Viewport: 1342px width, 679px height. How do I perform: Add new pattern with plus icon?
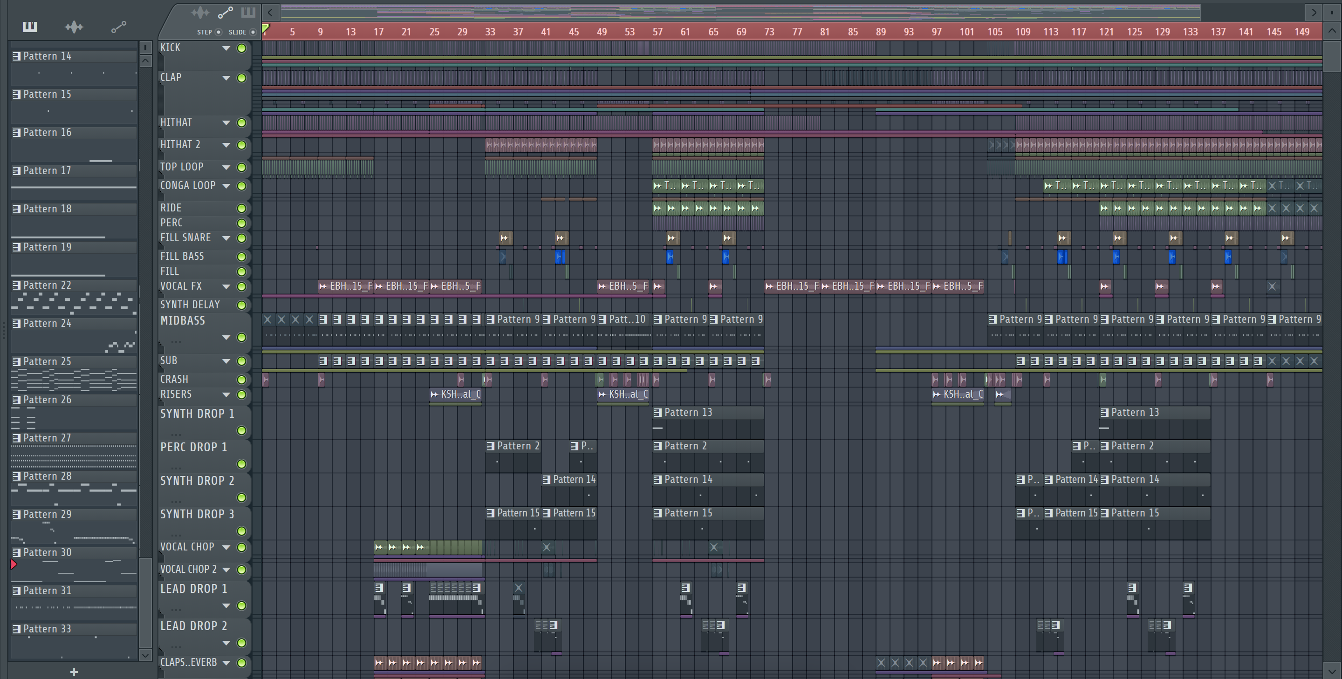click(x=74, y=672)
